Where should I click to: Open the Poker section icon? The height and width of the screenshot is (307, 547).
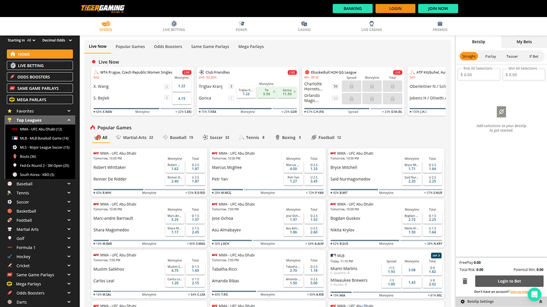coord(241,24)
